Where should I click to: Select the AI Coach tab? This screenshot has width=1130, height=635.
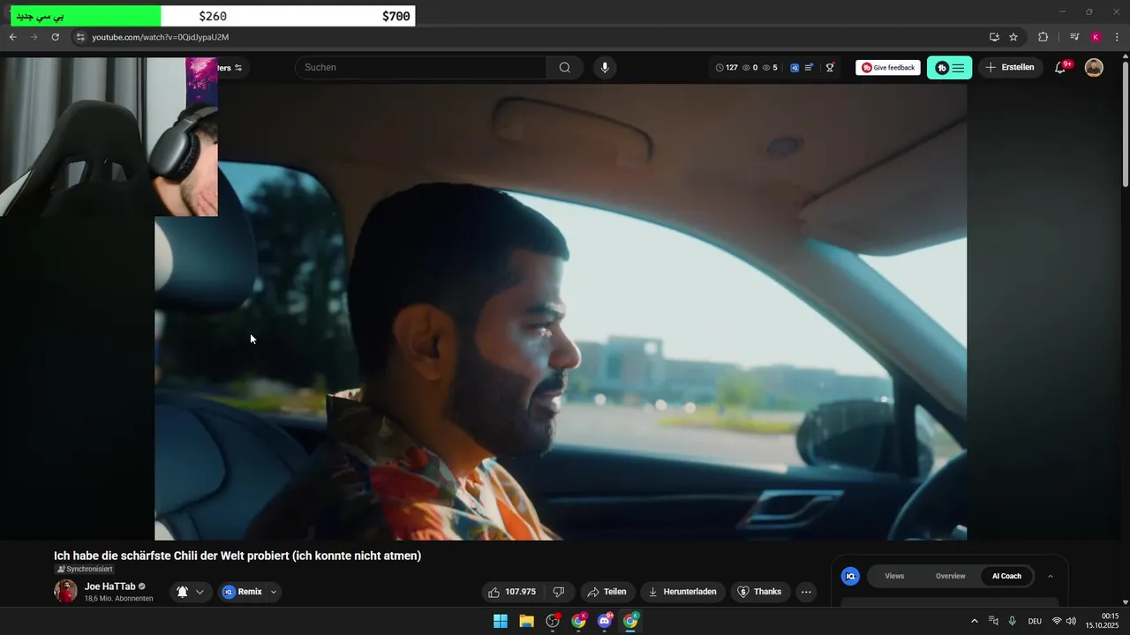point(1006,576)
